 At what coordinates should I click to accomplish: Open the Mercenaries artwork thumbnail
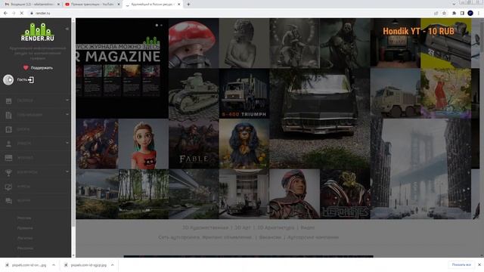coord(345,194)
